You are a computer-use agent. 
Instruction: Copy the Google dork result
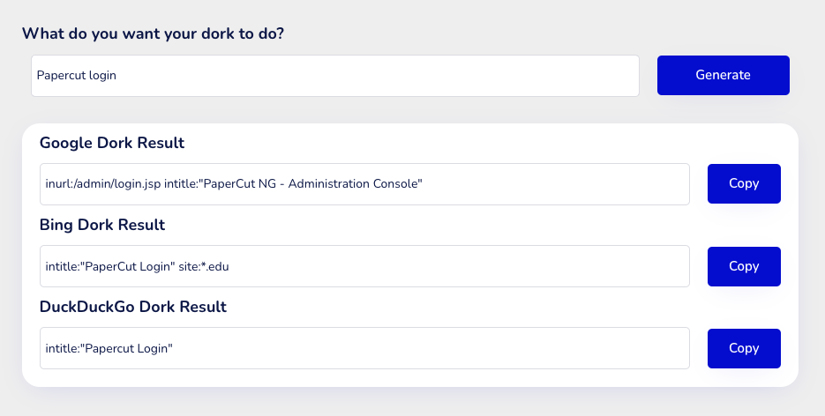[744, 183]
